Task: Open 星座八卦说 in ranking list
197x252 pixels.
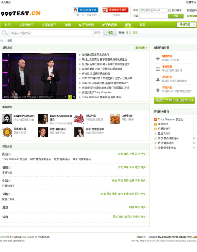Action: (164, 133)
